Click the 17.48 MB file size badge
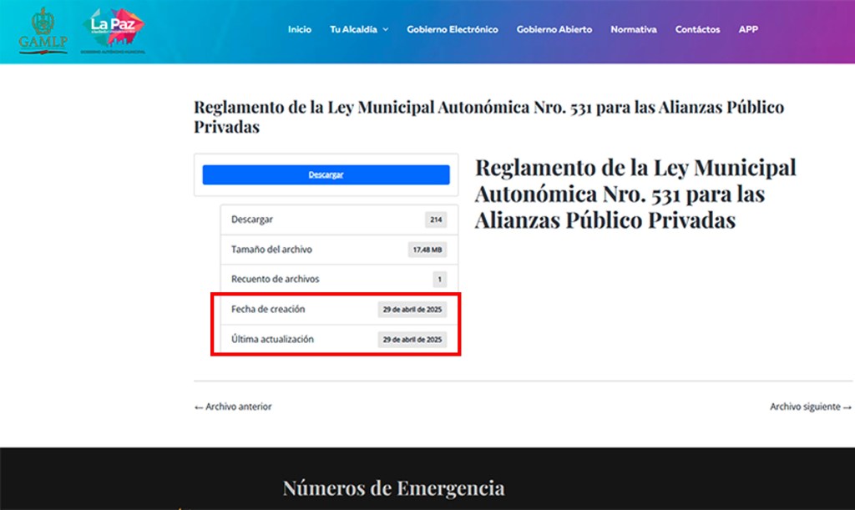This screenshot has width=855, height=510. point(427,250)
